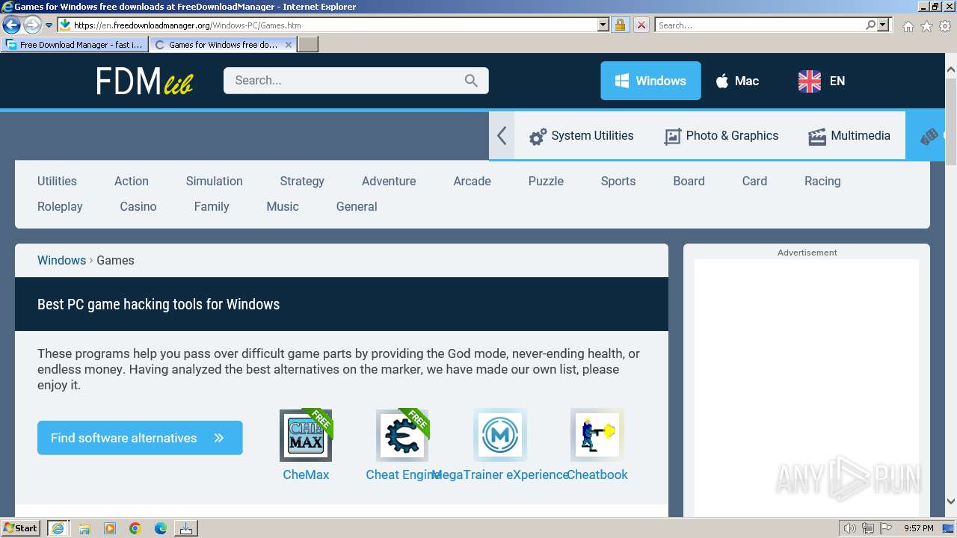The height and width of the screenshot is (538, 957).
Task: Open Microsoft Edge from the taskbar
Action: click(x=161, y=528)
